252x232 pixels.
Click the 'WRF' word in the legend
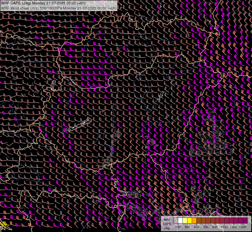point(167,220)
